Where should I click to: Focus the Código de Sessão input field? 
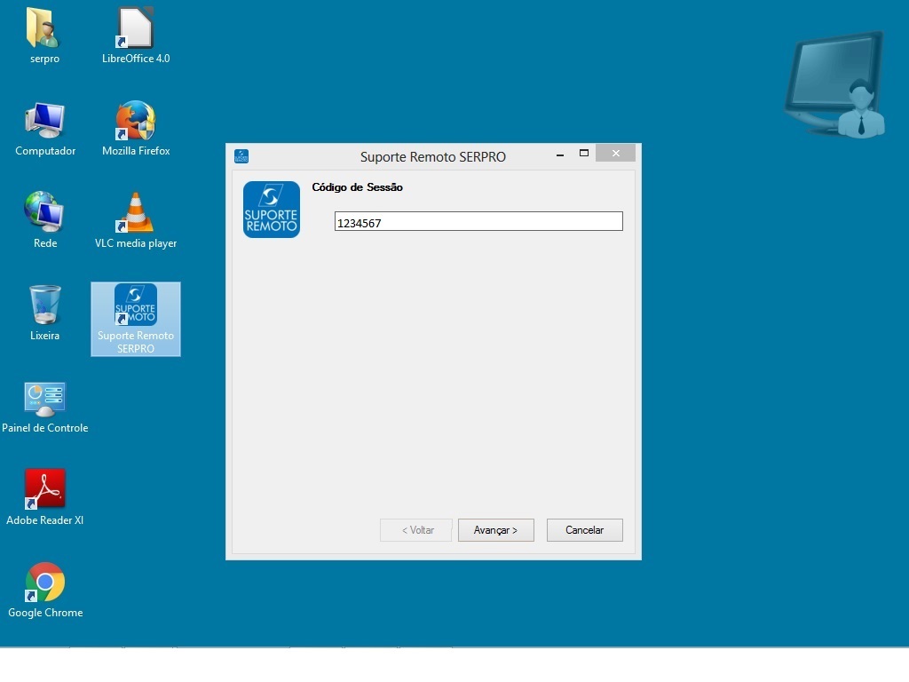[478, 221]
